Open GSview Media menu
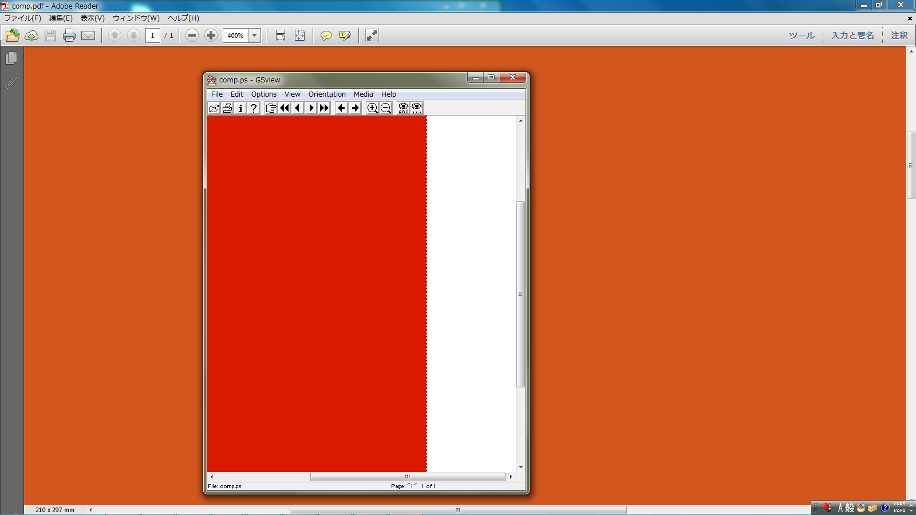 (363, 94)
